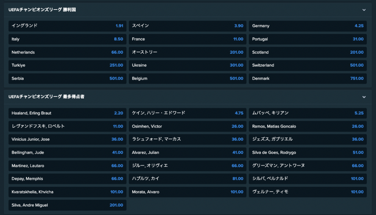376x215 pixels.
Task: Select スペイン odds 3.90
Action: coord(188,26)
